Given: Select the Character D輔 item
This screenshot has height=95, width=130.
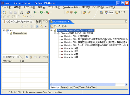Looking at the screenshot, I should (71, 57).
